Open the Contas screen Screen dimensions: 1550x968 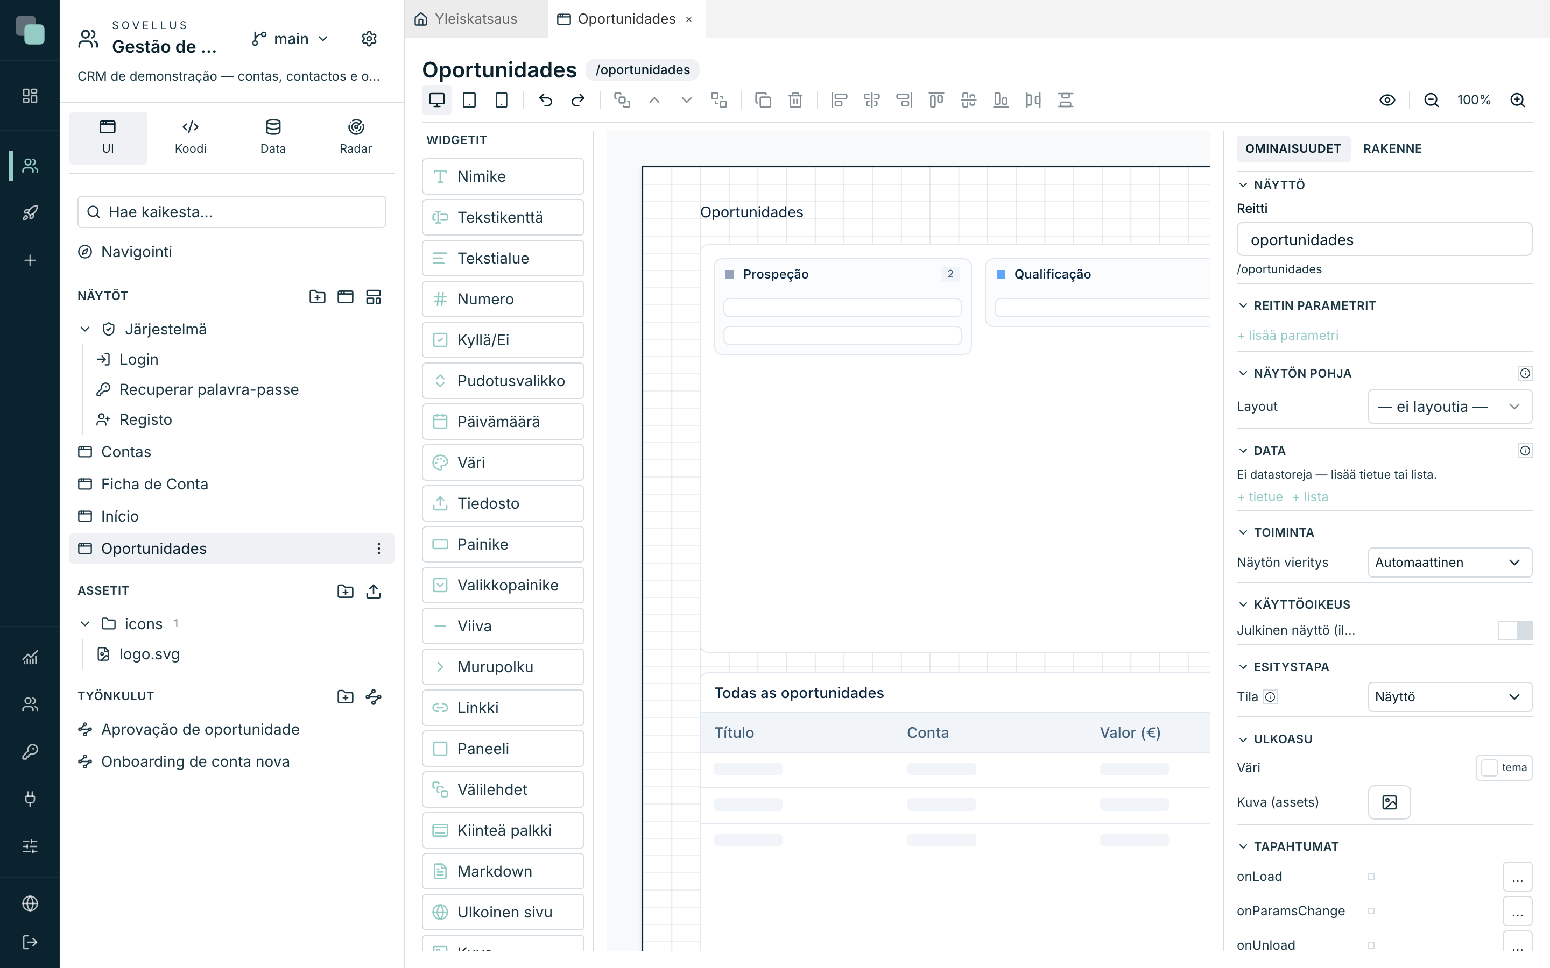232,452
